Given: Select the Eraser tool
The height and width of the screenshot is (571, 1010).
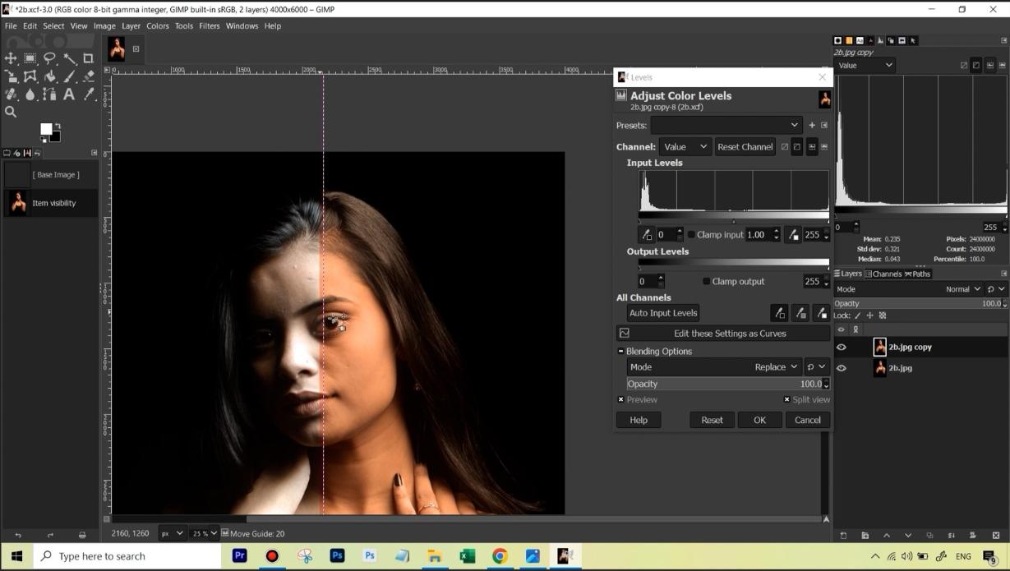Looking at the screenshot, I should click(89, 76).
